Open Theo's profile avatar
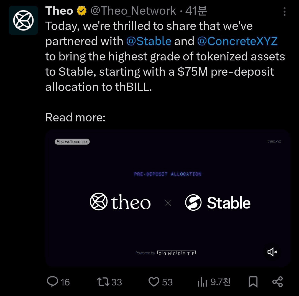This screenshot has height=296, width=299. (23, 20)
